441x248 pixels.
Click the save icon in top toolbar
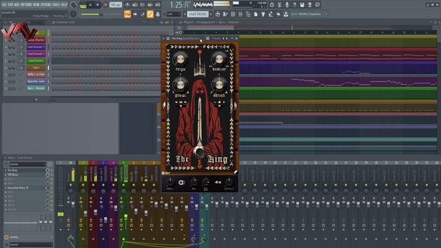point(302,5)
